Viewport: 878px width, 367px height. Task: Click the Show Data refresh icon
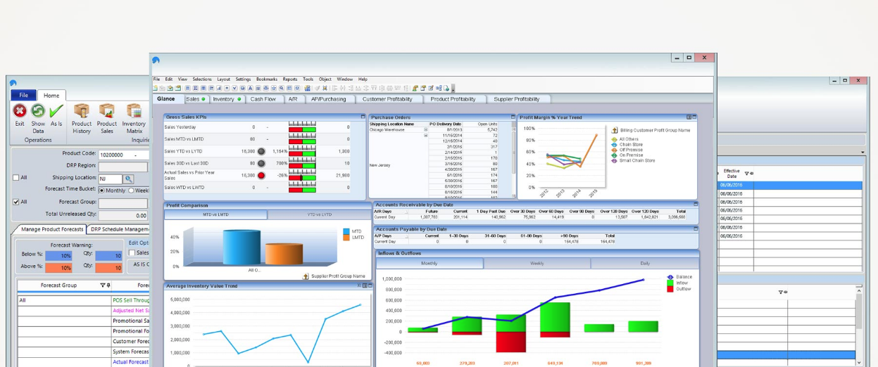click(38, 111)
